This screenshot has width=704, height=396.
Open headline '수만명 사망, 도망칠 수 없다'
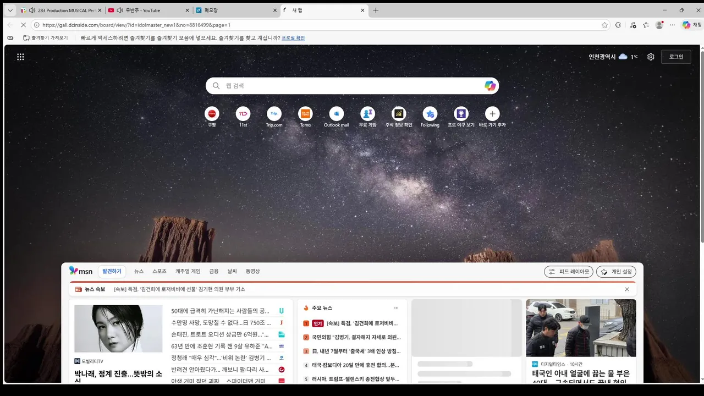pyautogui.click(x=218, y=323)
